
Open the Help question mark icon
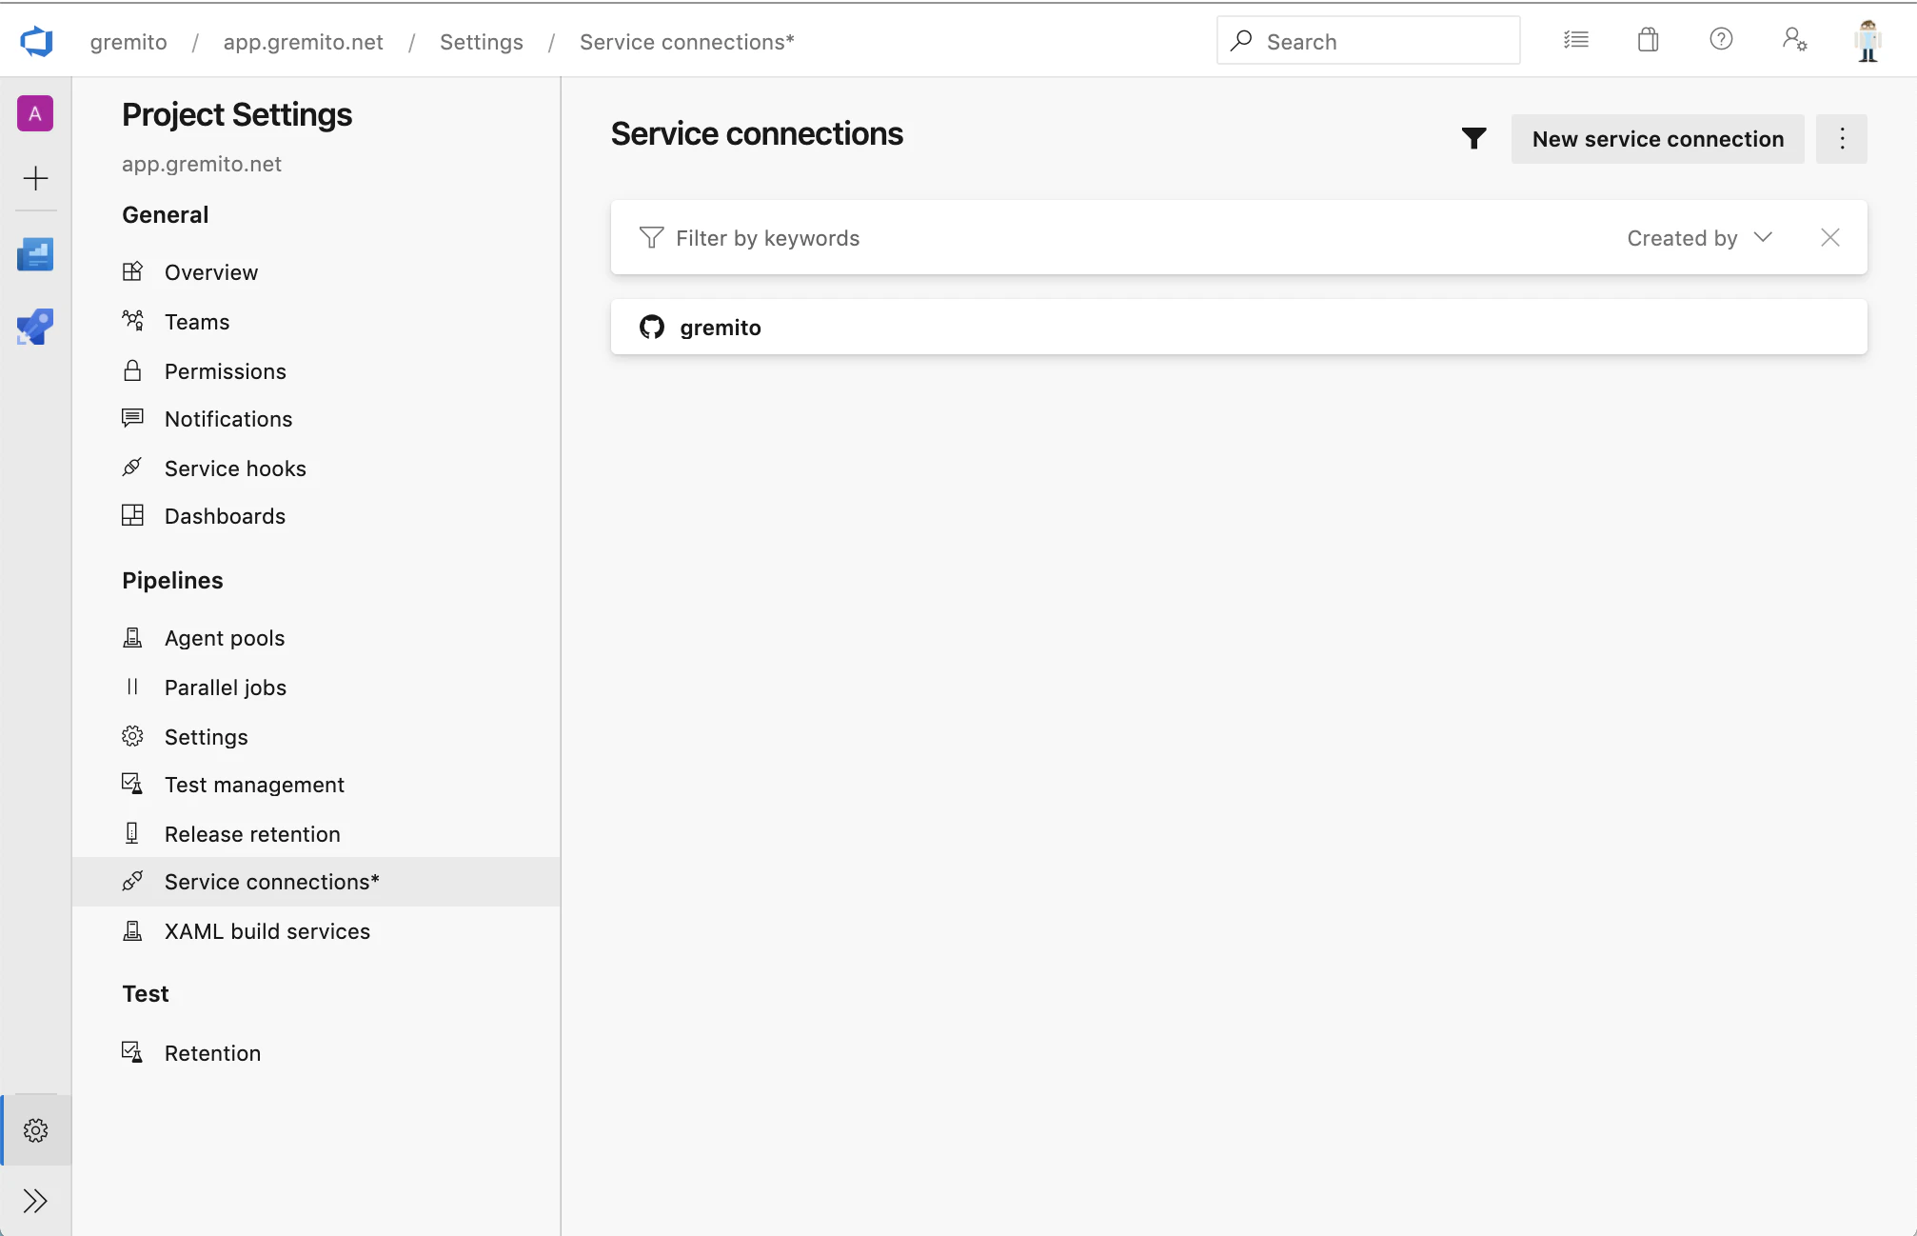1721,39
